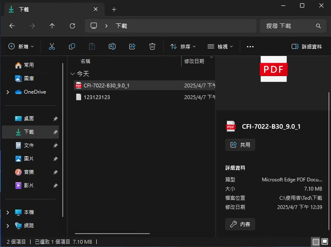The width and height of the screenshot is (331, 247).
Task: Click the 下載 pin icon in sidebar
Action: pyautogui.click(x=55, y=132)
